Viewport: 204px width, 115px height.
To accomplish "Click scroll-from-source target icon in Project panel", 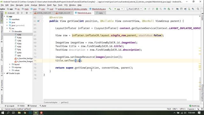I will pos(18,13).
